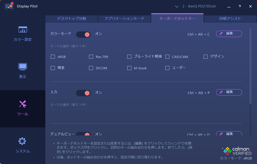Toggle the デュアルビュー hotkey switch

83,134
